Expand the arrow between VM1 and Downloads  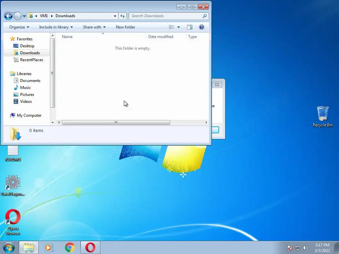52,16
